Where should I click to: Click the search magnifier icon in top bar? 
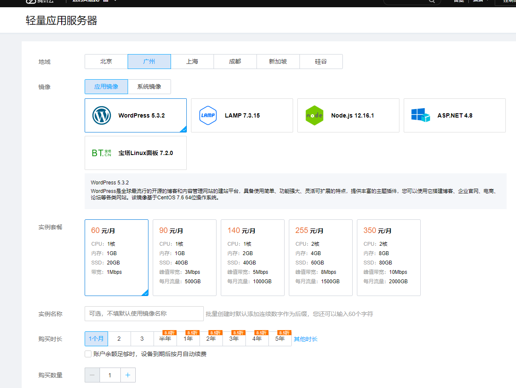click(x=432, y=1)
